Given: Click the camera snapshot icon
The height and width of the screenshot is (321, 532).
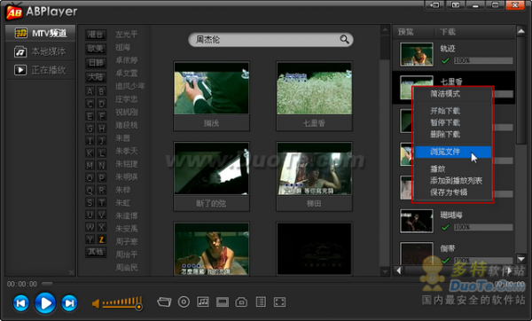Looking at the screenshot, I should point(241,301).
